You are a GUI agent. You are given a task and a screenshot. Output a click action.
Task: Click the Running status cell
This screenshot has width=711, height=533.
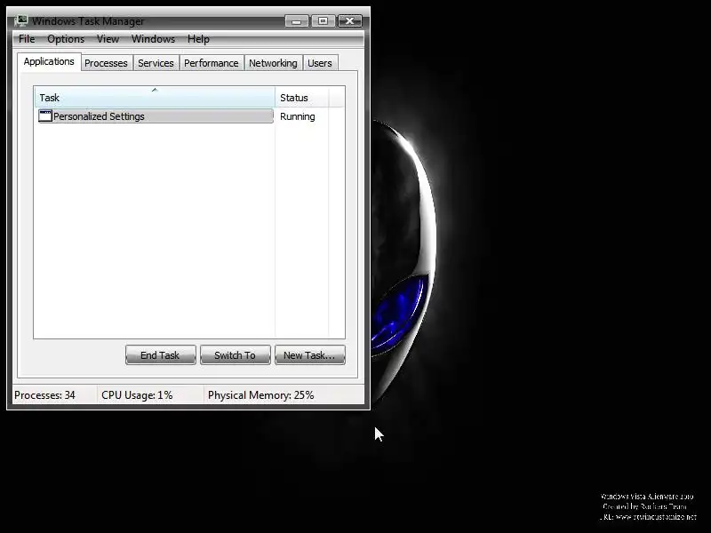(x=298, y=116)
